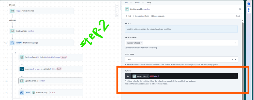Select the Setup breadcrumb tab

point(149,3)
